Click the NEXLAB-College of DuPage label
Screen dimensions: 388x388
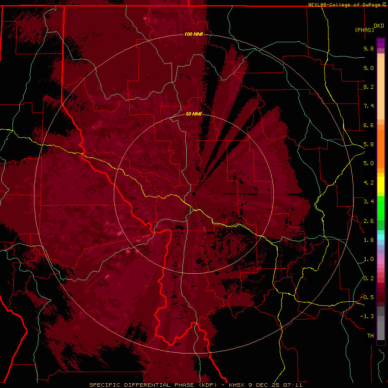345,5
